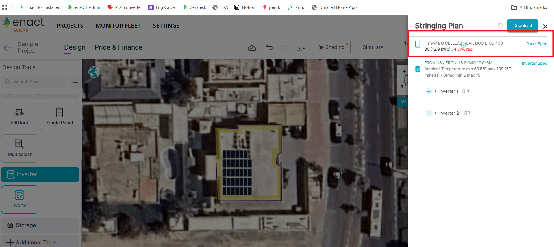
Task: Close the Stringing Plan panel
Action: (x=545, y=26)
